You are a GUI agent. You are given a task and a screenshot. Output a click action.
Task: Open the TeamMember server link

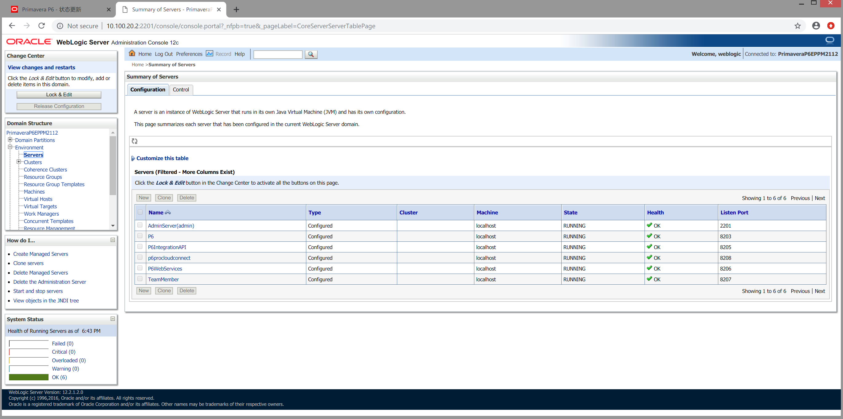coord(163,279)
